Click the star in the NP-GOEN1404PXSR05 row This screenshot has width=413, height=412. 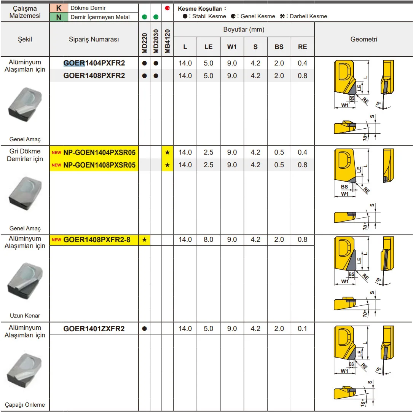(167, 152)
